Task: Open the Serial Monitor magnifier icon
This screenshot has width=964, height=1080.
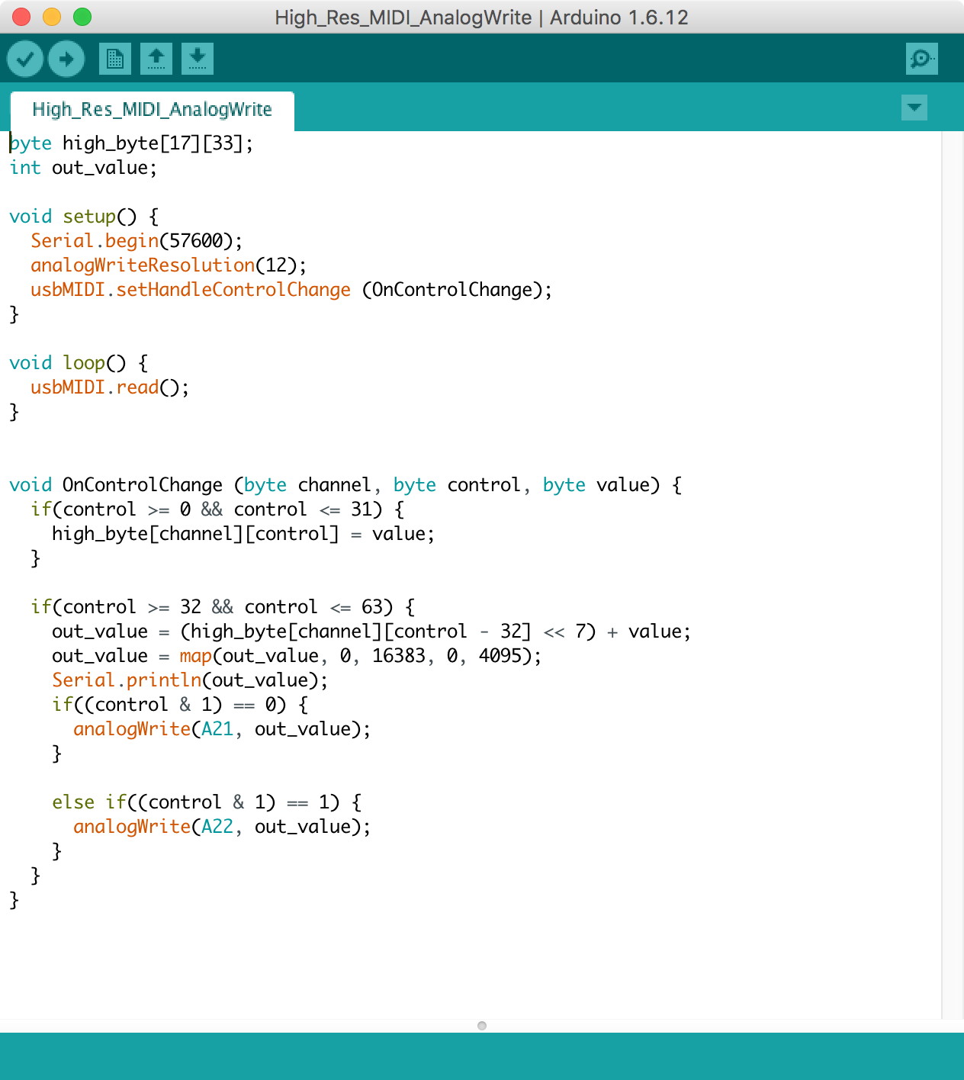Action: (921, 58)
